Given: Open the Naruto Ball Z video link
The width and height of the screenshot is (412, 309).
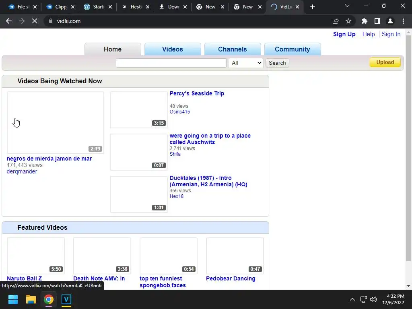Looking at the screenshot, I should coord(25,278).
